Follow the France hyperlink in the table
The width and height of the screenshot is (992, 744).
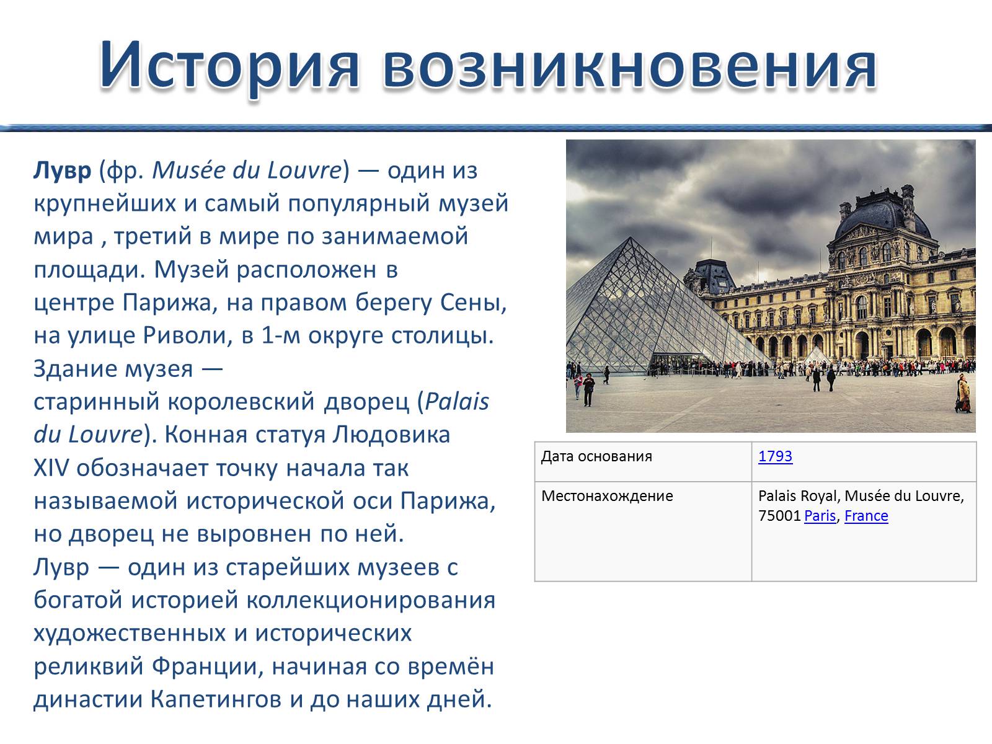(866, 516)
